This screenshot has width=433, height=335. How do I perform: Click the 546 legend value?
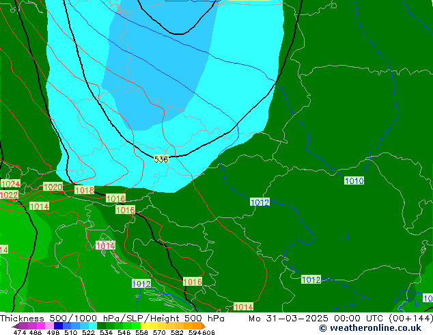tap(124, 332)
